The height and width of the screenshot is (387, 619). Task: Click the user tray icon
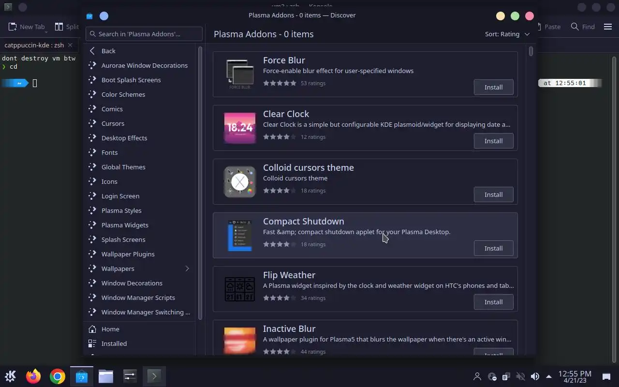[x=477, y=376]
